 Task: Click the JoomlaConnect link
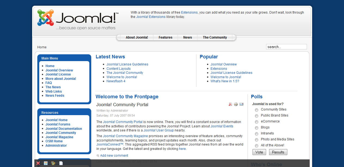[110, 144]
